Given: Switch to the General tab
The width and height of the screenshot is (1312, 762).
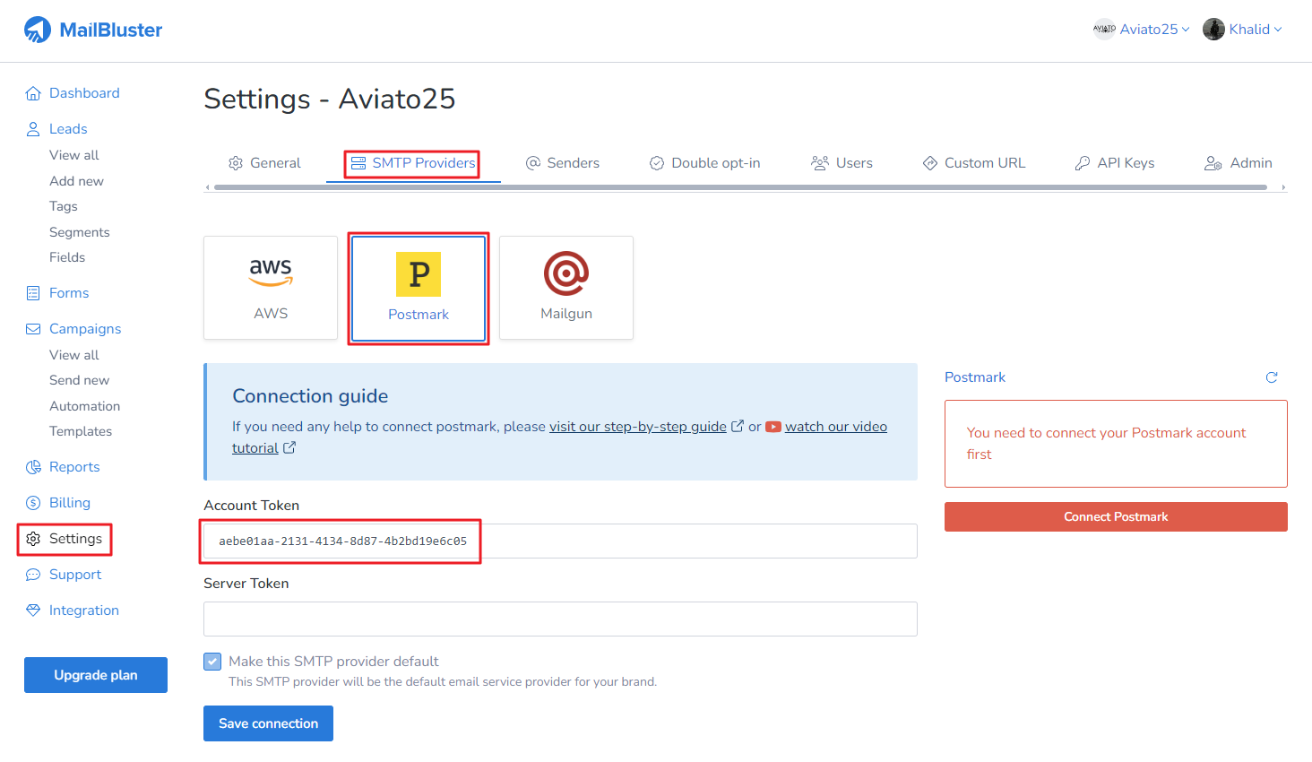Looking at the screenshot, I should click(x=264, y=163).
